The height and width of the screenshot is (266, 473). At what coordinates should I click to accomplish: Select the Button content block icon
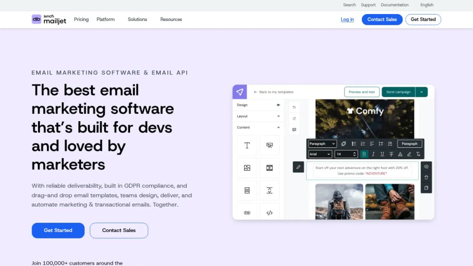coord(269,146)
